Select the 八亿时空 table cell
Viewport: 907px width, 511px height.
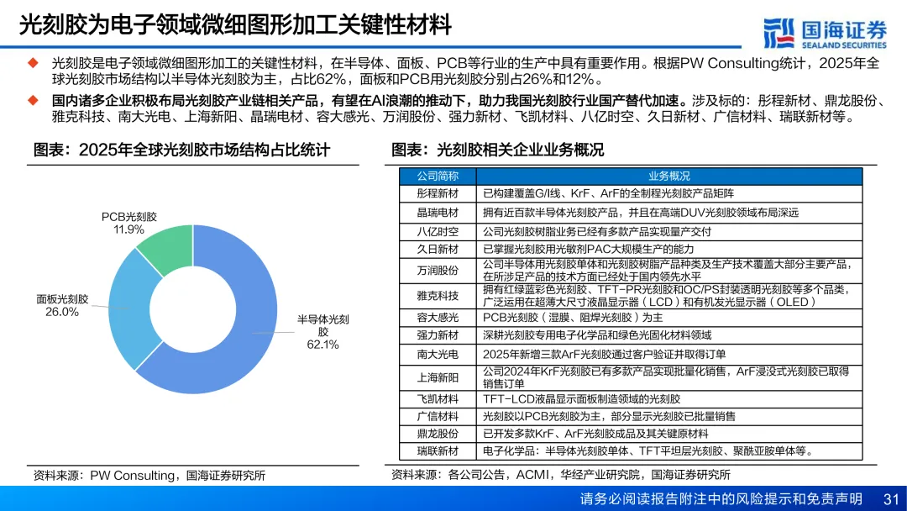pos(438,231)
